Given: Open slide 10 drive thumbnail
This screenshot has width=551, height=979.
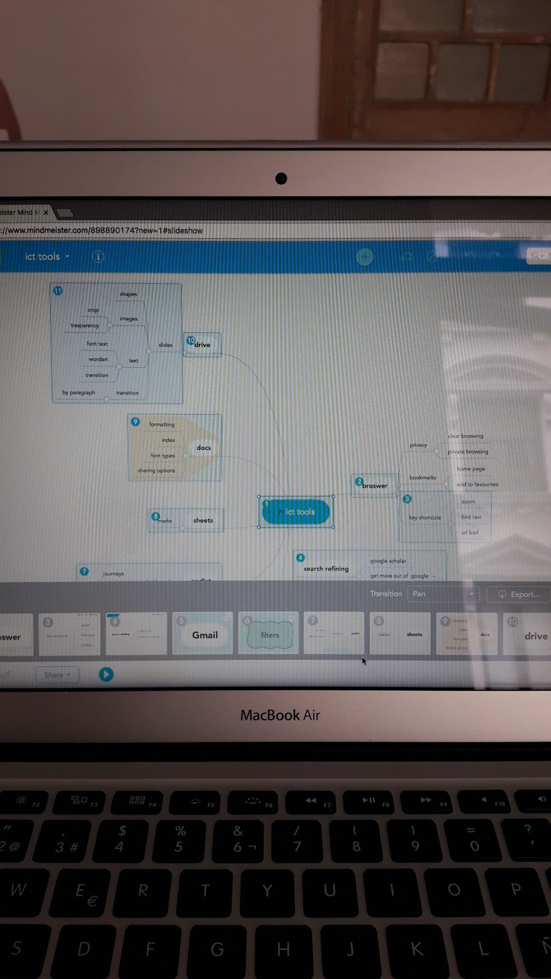Looking at the screenshot, I should coord(527,635).
